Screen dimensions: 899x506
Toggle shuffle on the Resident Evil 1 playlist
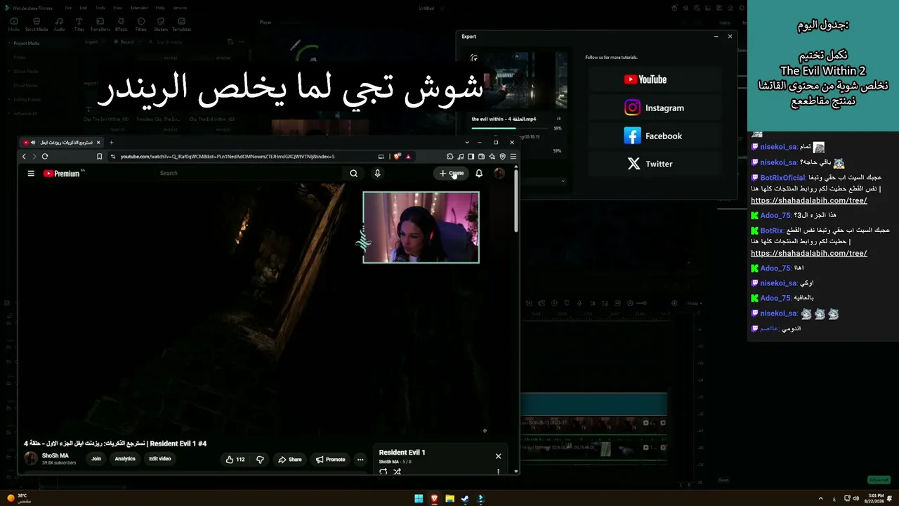coord(397,472)
